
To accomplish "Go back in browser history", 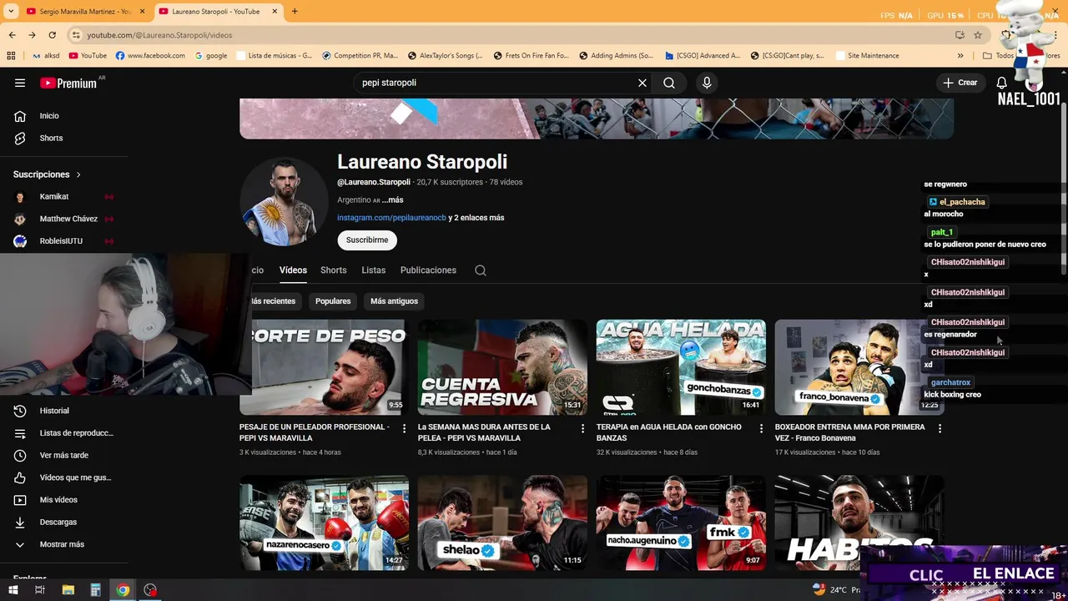I will 13,35.
